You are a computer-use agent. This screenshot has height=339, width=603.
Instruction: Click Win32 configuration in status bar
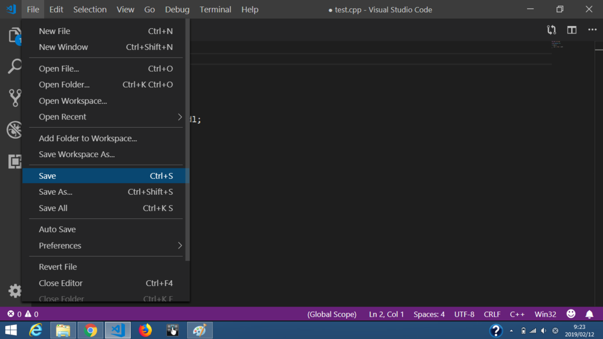point(545,314)
